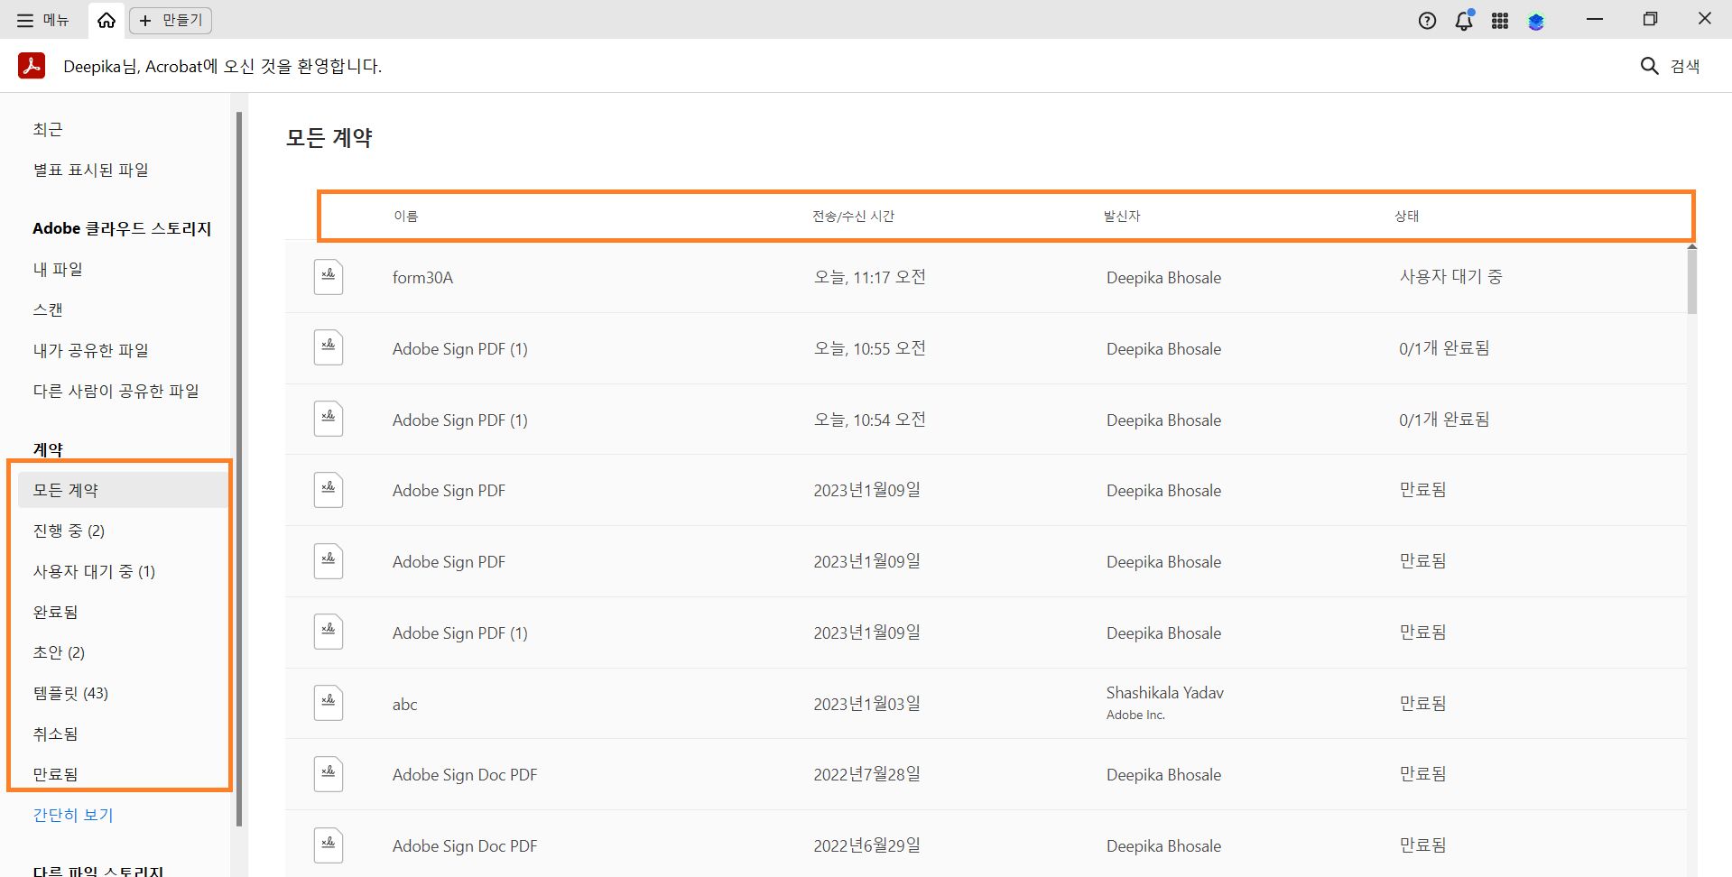Click the account profile avatar icon
This screenshot has height=877, width=1732.
pyautogui.click(x=1536, y=21)
